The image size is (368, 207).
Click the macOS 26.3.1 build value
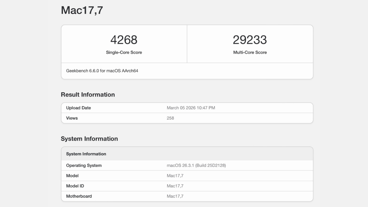click(196, 166)
